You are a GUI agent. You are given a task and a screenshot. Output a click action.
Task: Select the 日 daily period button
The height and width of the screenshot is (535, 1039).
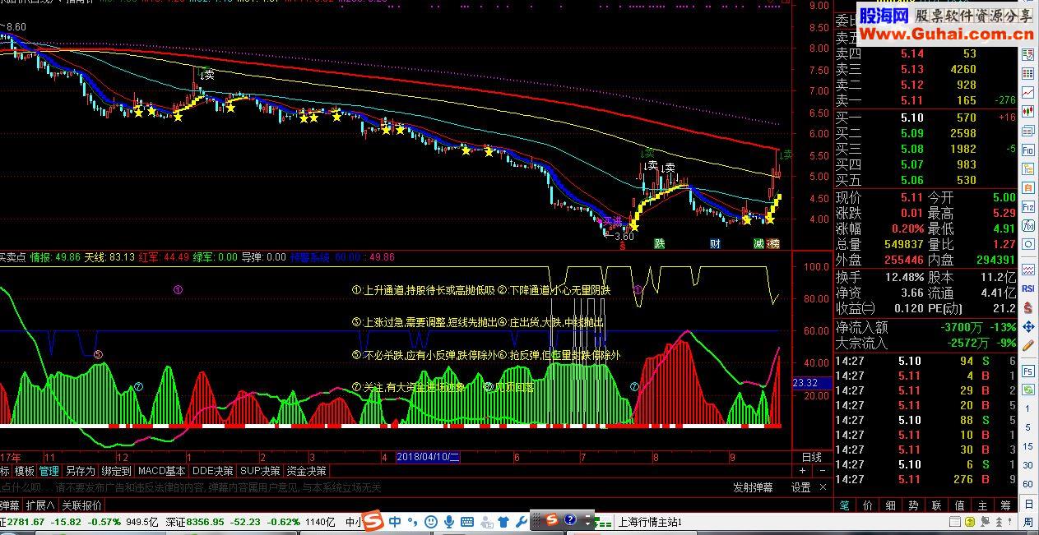pos(1027,504)
